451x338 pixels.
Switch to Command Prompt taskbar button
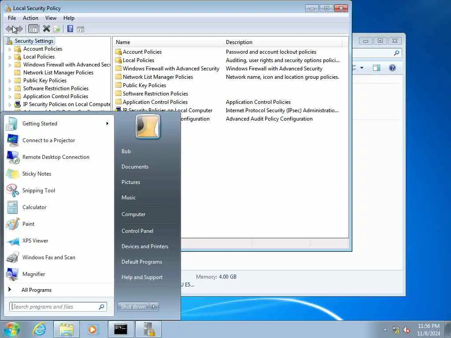(x=121, y=329)
